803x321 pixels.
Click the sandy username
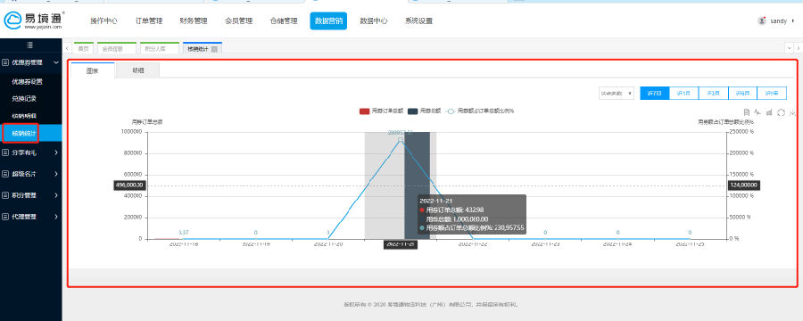pyautogui.click(x=778, y=21)
